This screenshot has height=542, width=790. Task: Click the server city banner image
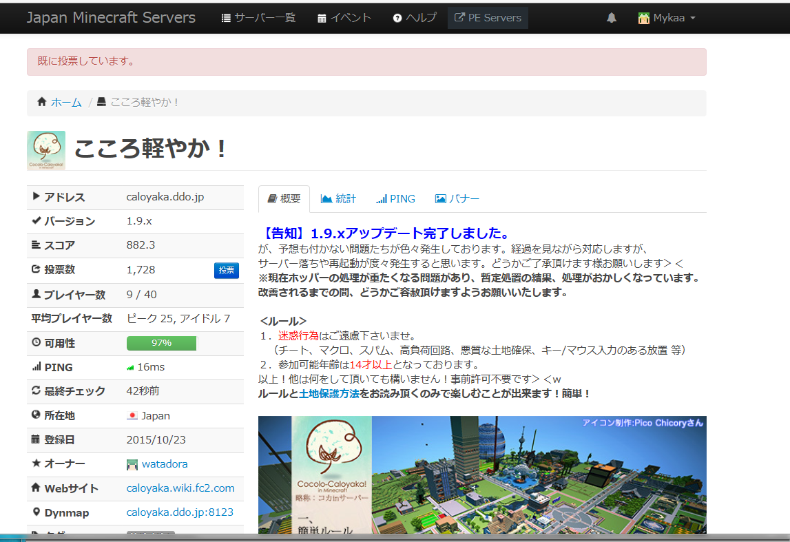click(x=482, y=475)
